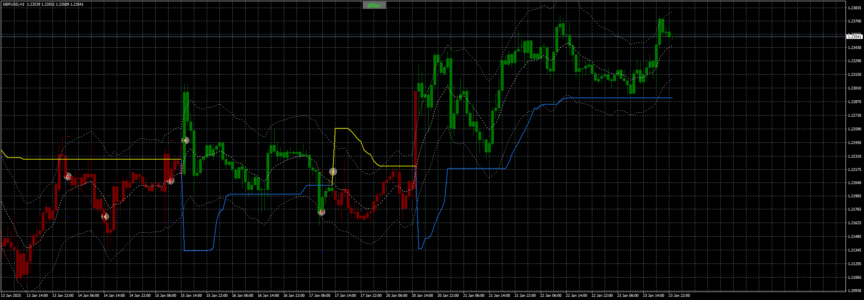Click time axis label 14 Jan 22:00
The height and width of the screenshot is (300, 864).
140,296
